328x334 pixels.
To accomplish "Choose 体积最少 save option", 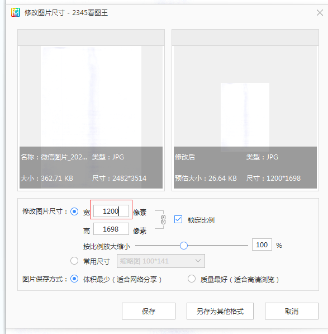I will (x=74, y=279).
